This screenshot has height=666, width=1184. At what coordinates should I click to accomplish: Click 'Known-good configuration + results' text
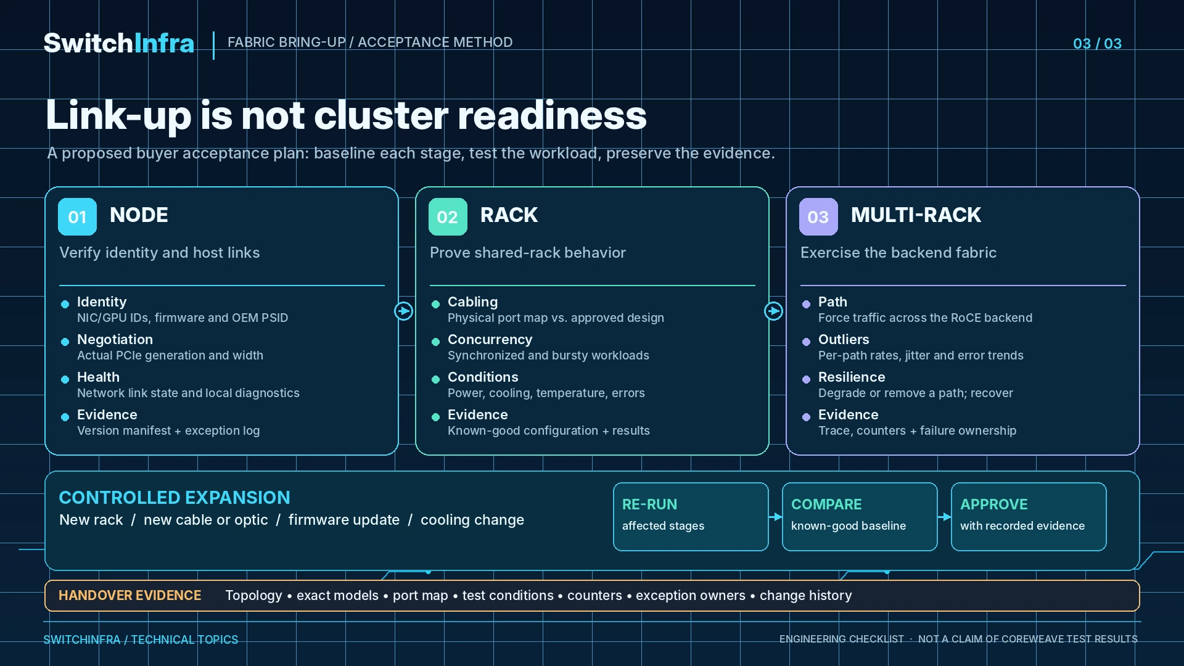click(549, 430)
